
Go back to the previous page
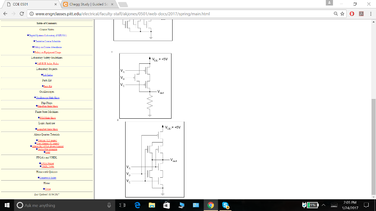5,14
